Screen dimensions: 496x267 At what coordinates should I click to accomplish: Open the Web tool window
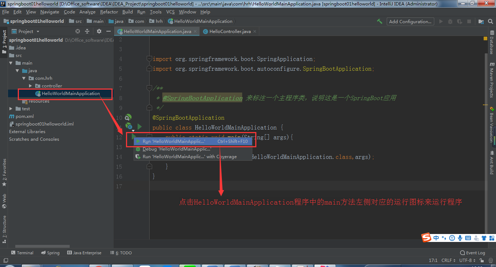click(x=4, y=201)
